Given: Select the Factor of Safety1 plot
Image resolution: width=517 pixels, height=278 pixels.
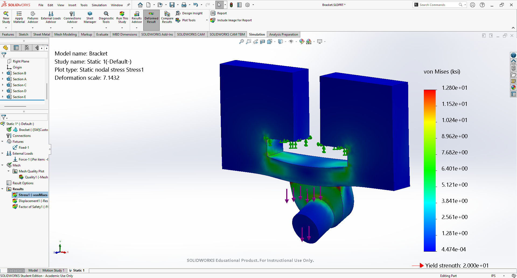Looking at the screenshot, I should tap(30, 207).
